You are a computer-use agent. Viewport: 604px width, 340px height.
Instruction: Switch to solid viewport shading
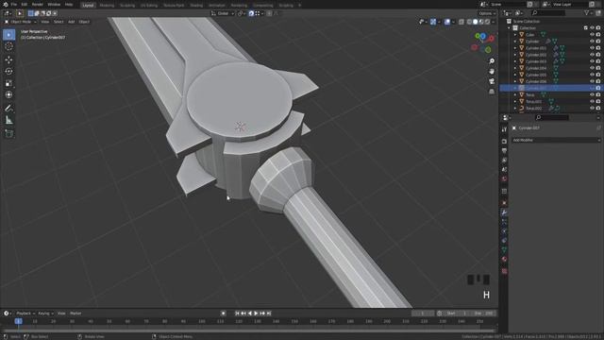475,22
